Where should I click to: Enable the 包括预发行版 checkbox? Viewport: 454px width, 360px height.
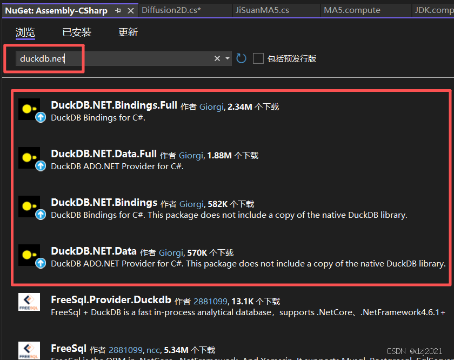[258, 58]
